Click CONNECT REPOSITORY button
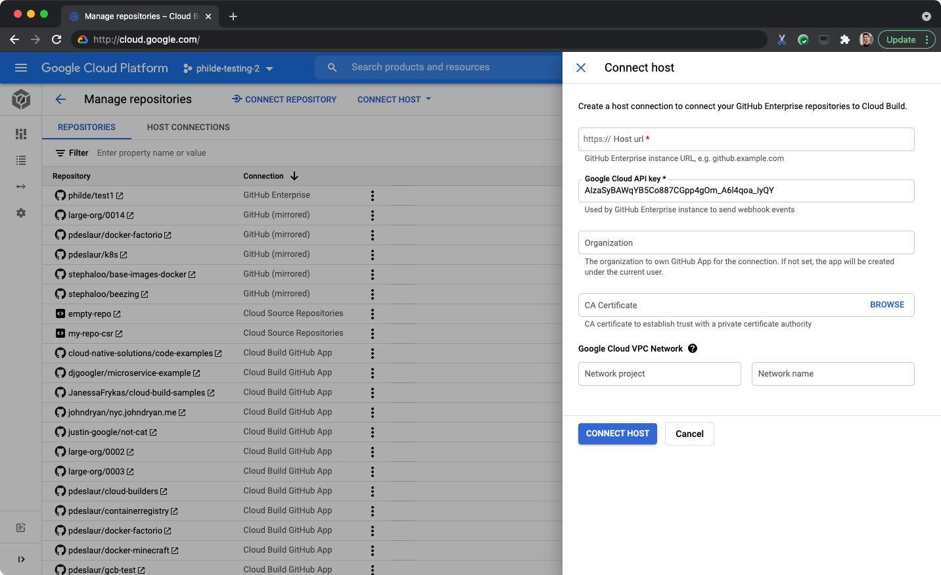 tap(284, 99)
